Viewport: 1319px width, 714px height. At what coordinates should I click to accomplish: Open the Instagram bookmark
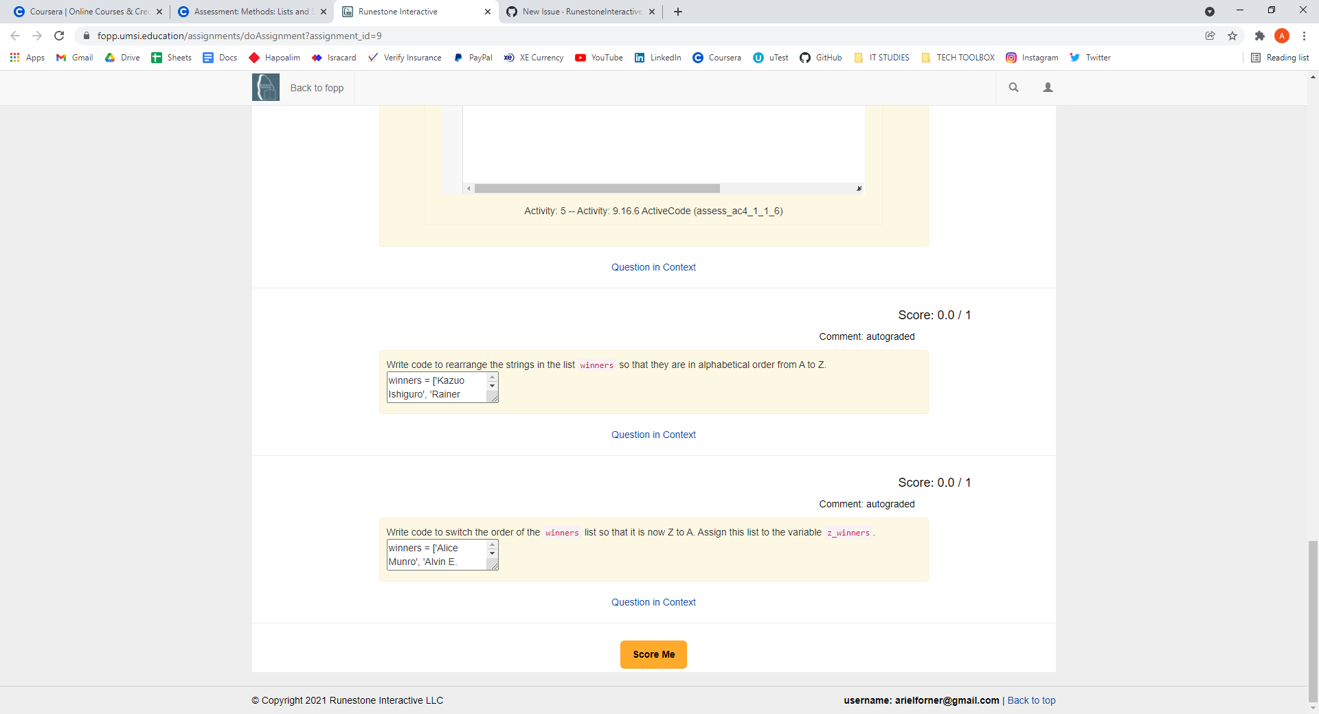point(1032,58)
